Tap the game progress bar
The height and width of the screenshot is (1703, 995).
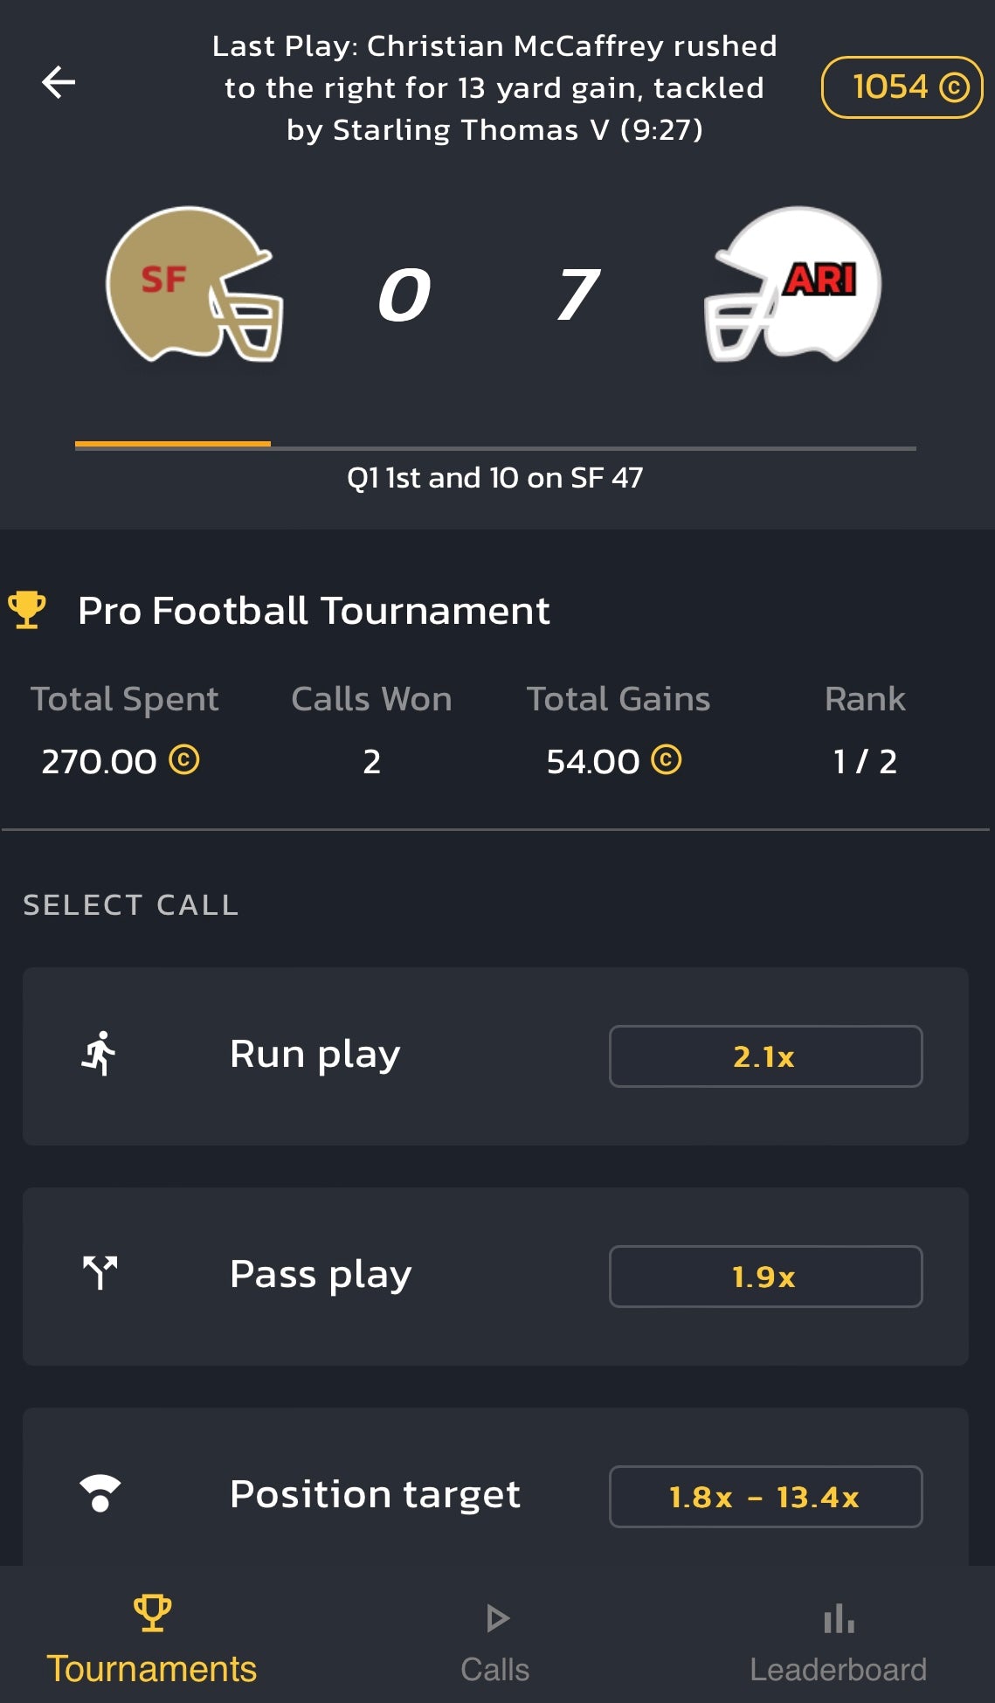(495, 447)
